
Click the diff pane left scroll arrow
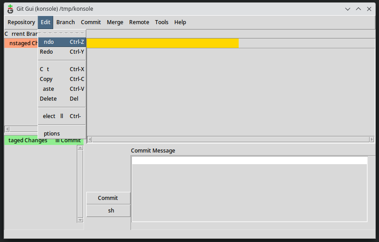click(x=90, y=140)
